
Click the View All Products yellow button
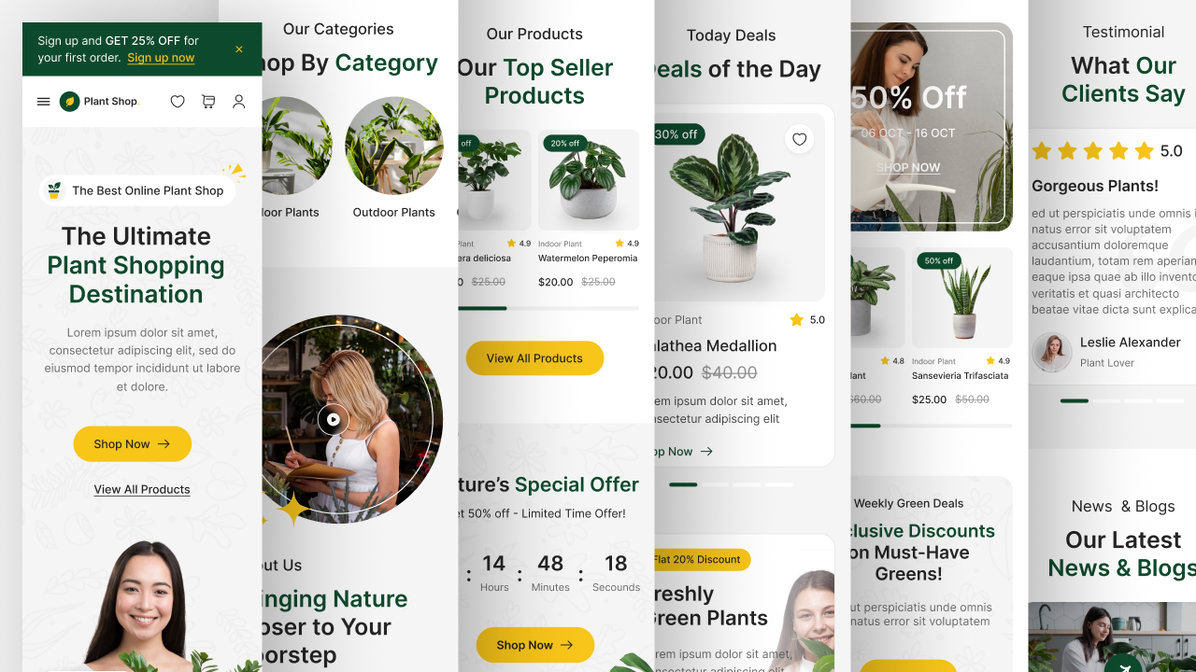pyautogui.click(x=534, y=358)
